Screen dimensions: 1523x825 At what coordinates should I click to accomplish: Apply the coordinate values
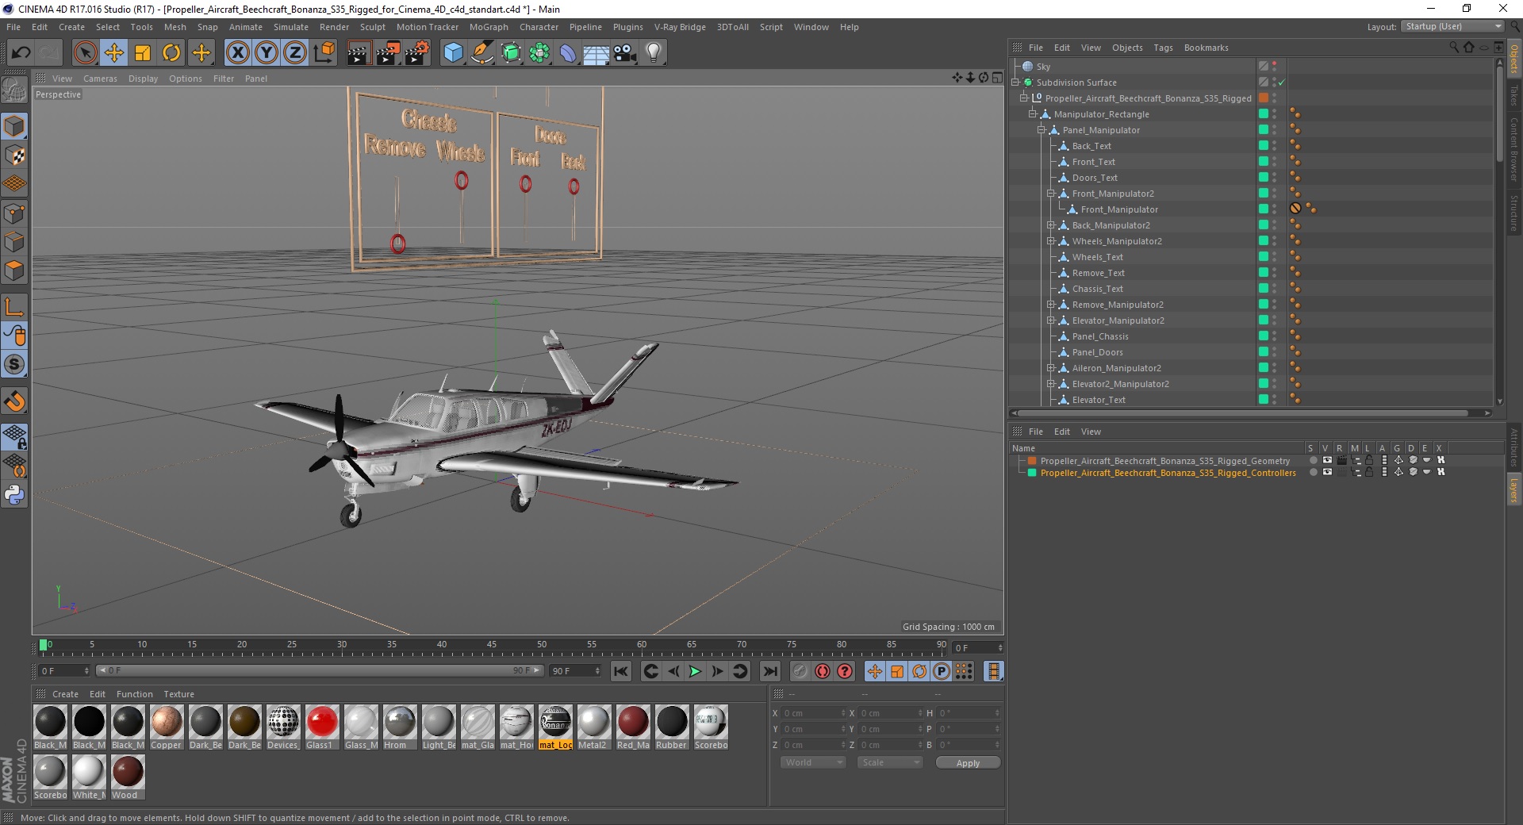pyautogui.click(x=968, y=763)
